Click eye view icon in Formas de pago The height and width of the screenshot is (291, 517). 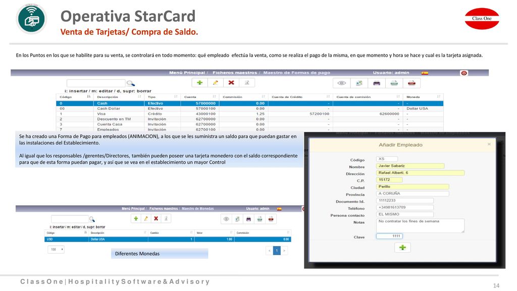[342, 83]
